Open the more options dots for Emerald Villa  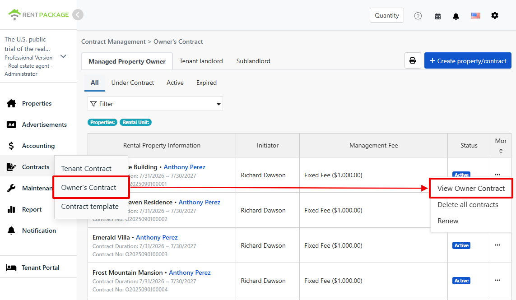pos(497,245)
